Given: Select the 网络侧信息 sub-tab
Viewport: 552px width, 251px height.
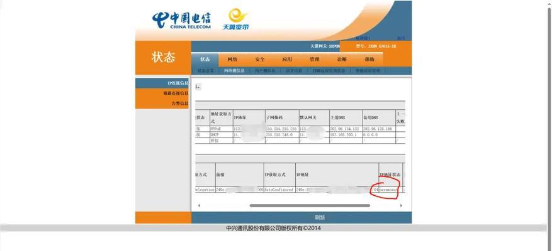Looking at the screenshot, I should 234,70.
